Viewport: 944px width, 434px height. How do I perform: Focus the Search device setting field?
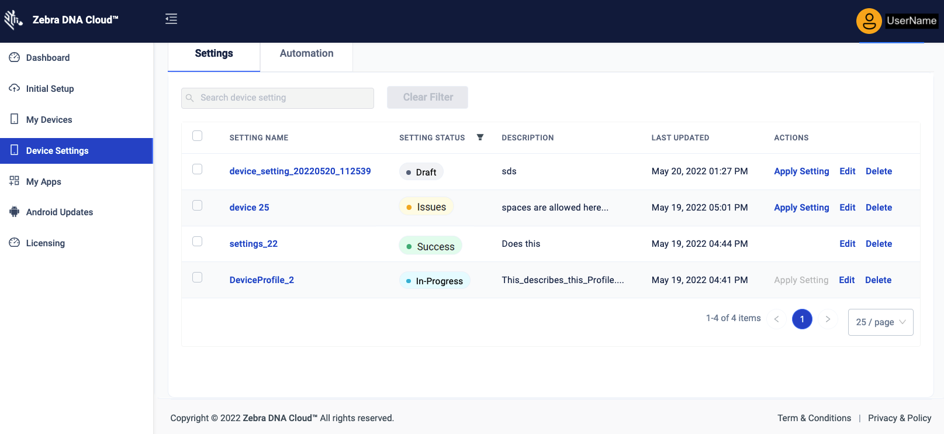(x=278, y=98)
